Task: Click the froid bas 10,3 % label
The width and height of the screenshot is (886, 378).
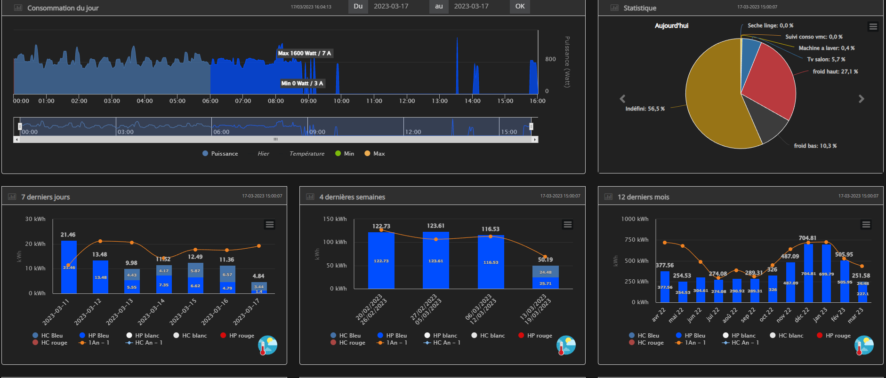Action: pos(815,146)
